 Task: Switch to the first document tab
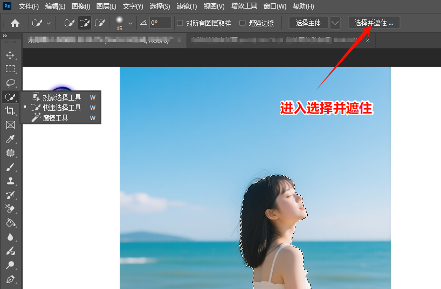coord(104,40)
